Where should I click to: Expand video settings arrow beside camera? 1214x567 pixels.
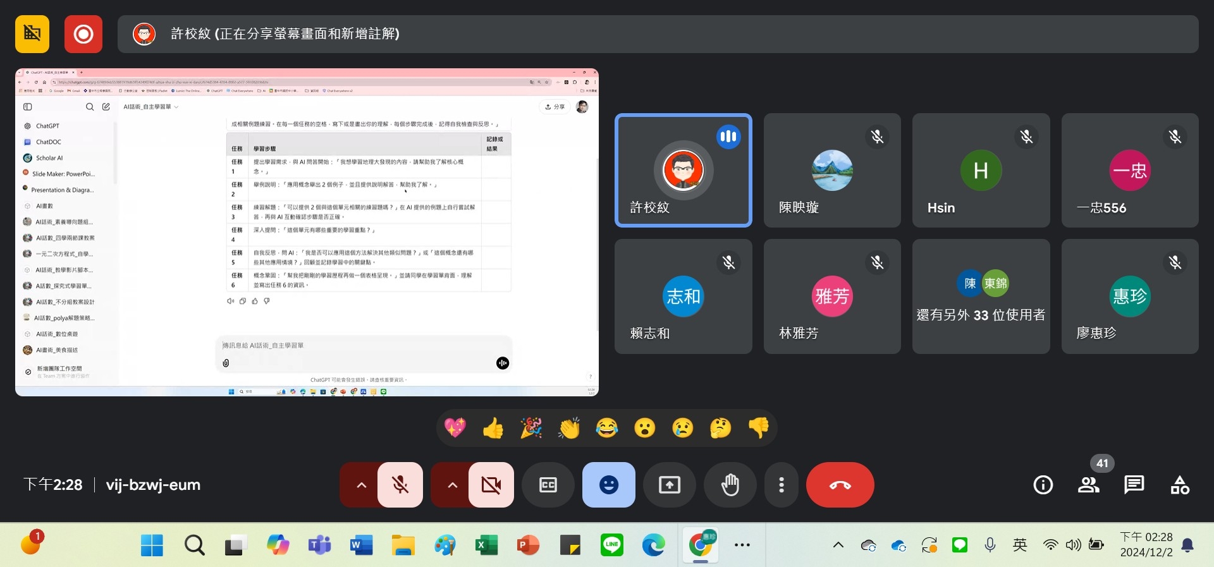pos(452,485)
